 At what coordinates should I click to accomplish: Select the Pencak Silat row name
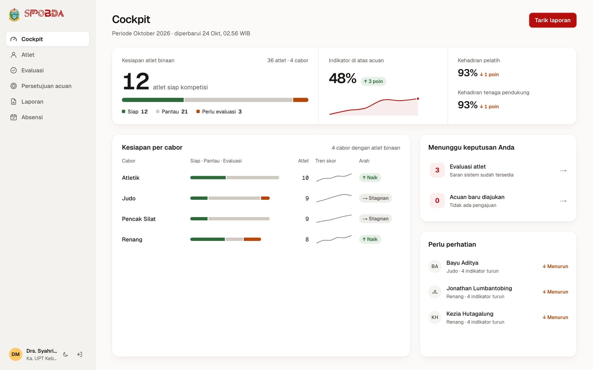tap(139, 219)
